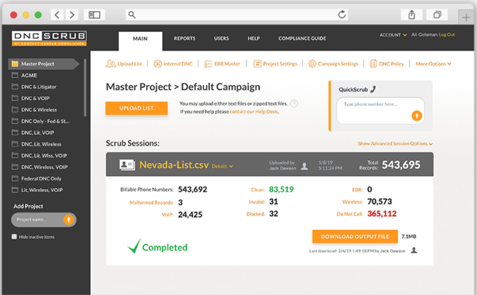Select the EBR Master list icon
477x295 pixels.
point(207,64)
